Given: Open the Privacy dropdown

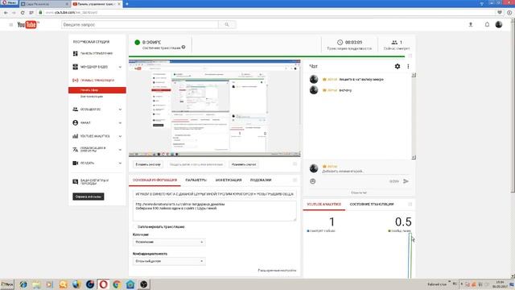Looking at the screenshot, I should pyautogui.click(x=169, y=261).
